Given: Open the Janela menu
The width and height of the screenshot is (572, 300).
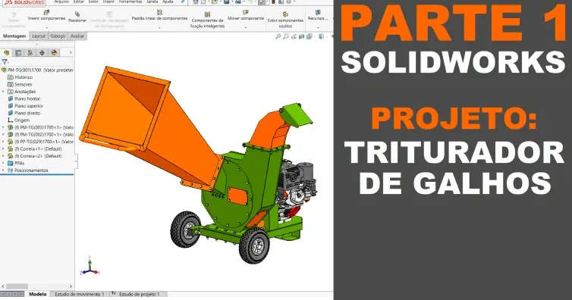Looking at the screenshot, I should click(152, 2).
